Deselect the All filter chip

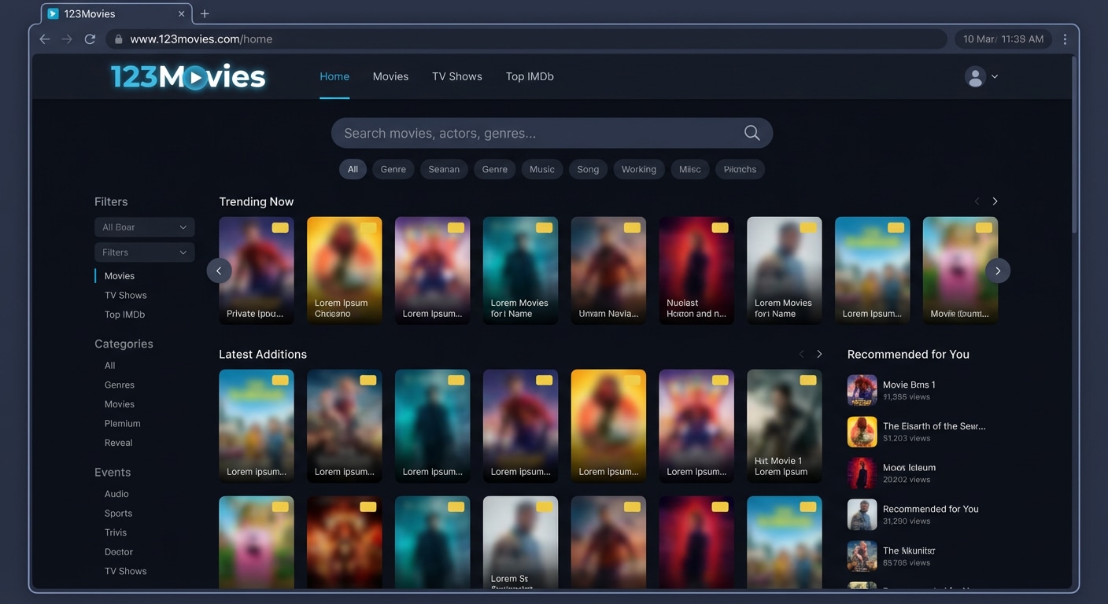click(353, 169)
